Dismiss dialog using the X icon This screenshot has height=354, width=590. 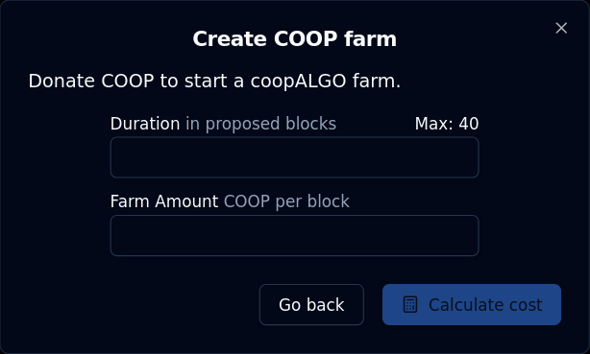point(561,28)
